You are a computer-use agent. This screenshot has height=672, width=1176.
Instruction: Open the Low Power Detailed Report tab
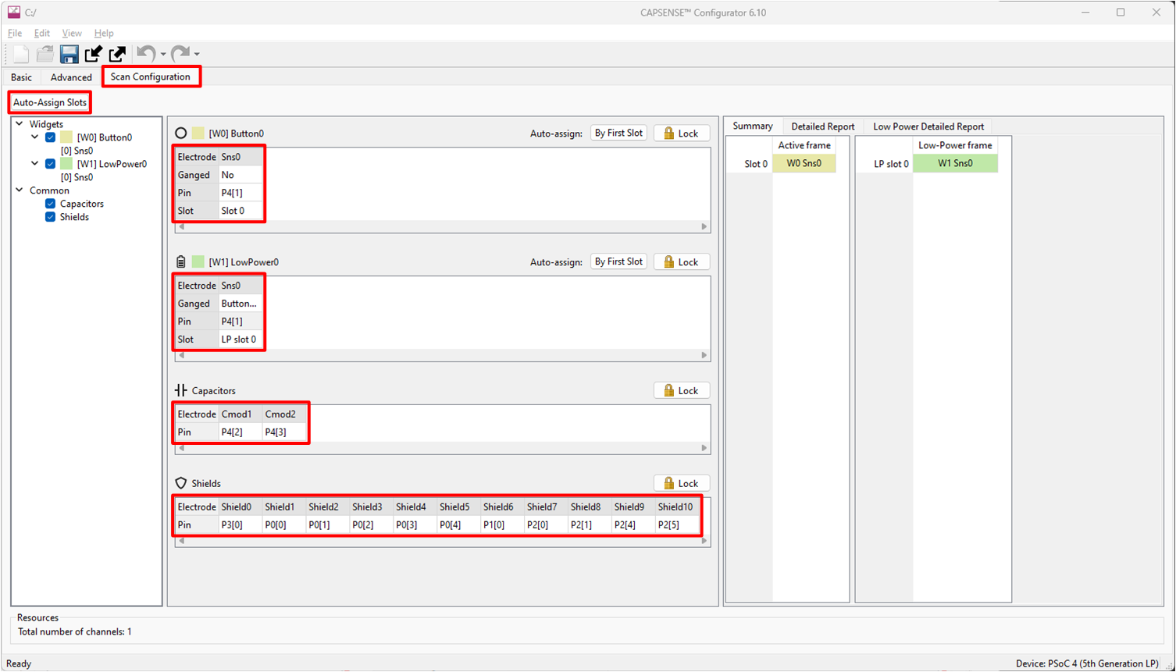(928, 126)
